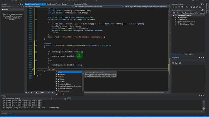Collapse the AutoBlockExtractor project node
This screenshot has height=117, width=209.
[x=173, y=15]
